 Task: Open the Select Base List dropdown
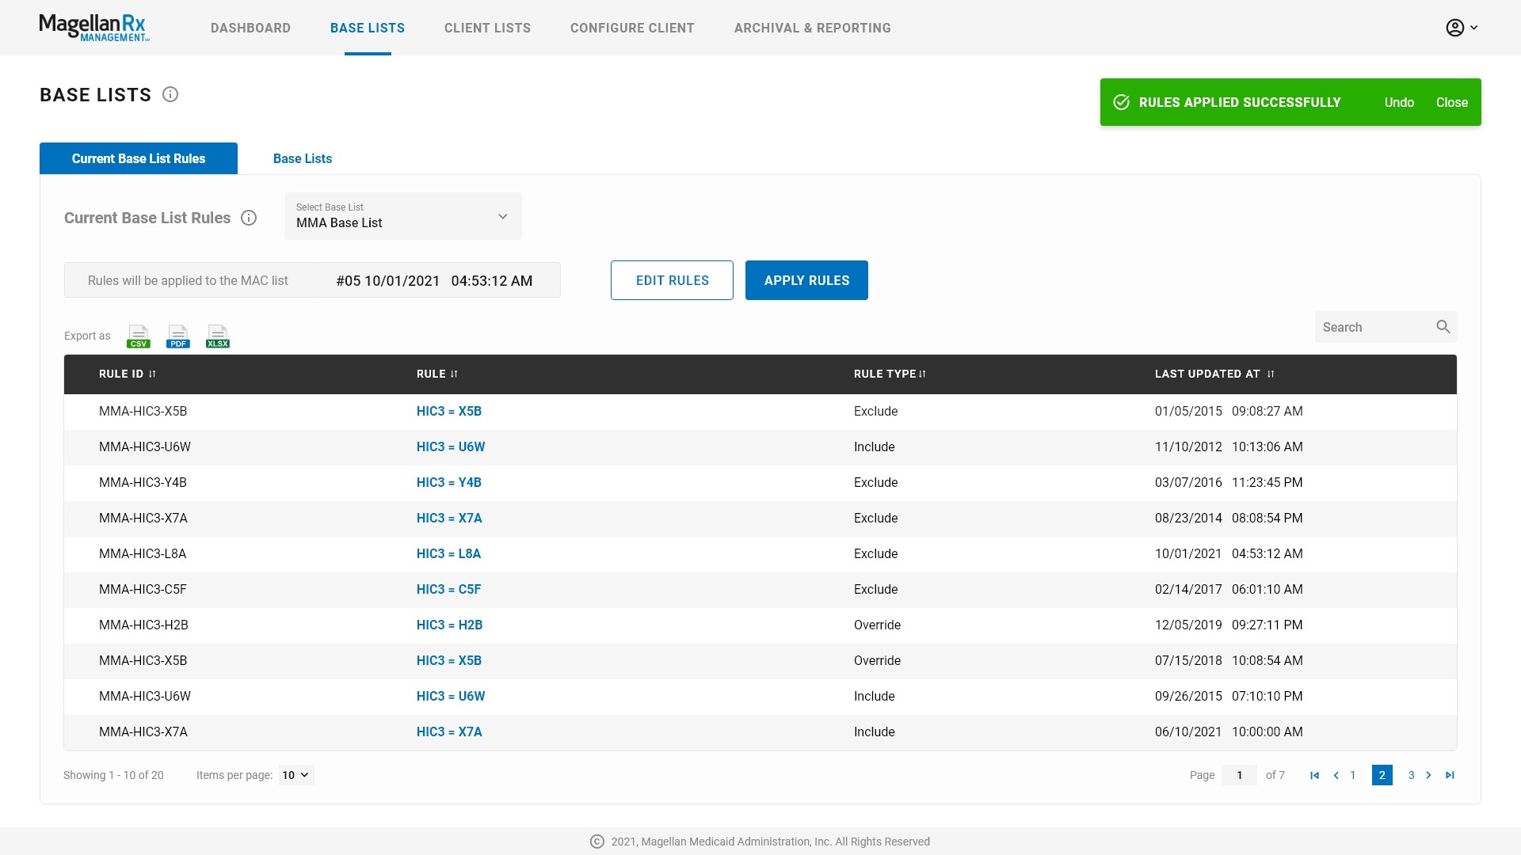point(402,216)
